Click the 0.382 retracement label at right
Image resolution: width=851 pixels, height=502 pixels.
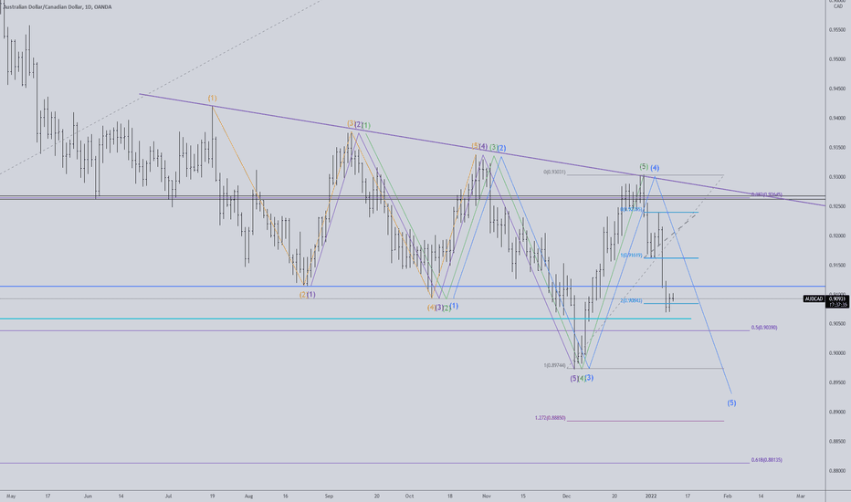click(766, 194)
